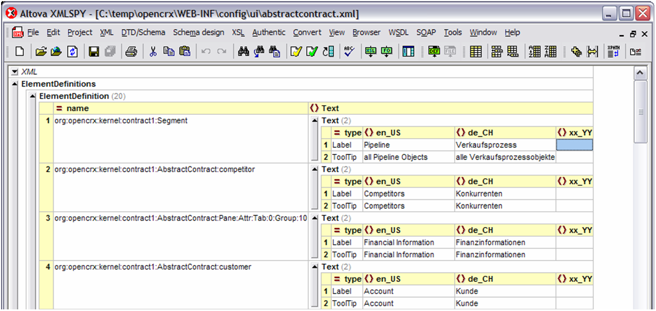Click the name attribute column header
The height and width of the screenshot is (311, 656).
click(181, 108)
